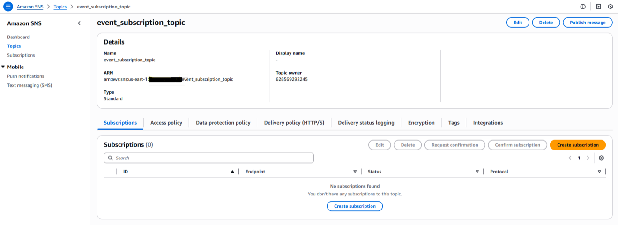The height and width of the screenshot is (225, 618).
Task: Select the Delivery status logging tab
Action: 366,123
